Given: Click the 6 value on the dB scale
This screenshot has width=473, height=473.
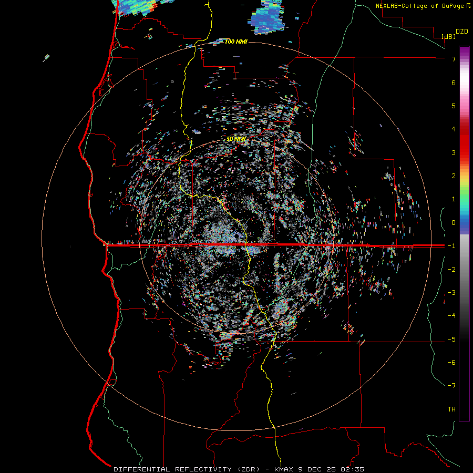Looking at the screenshot, I should point(454,83).
